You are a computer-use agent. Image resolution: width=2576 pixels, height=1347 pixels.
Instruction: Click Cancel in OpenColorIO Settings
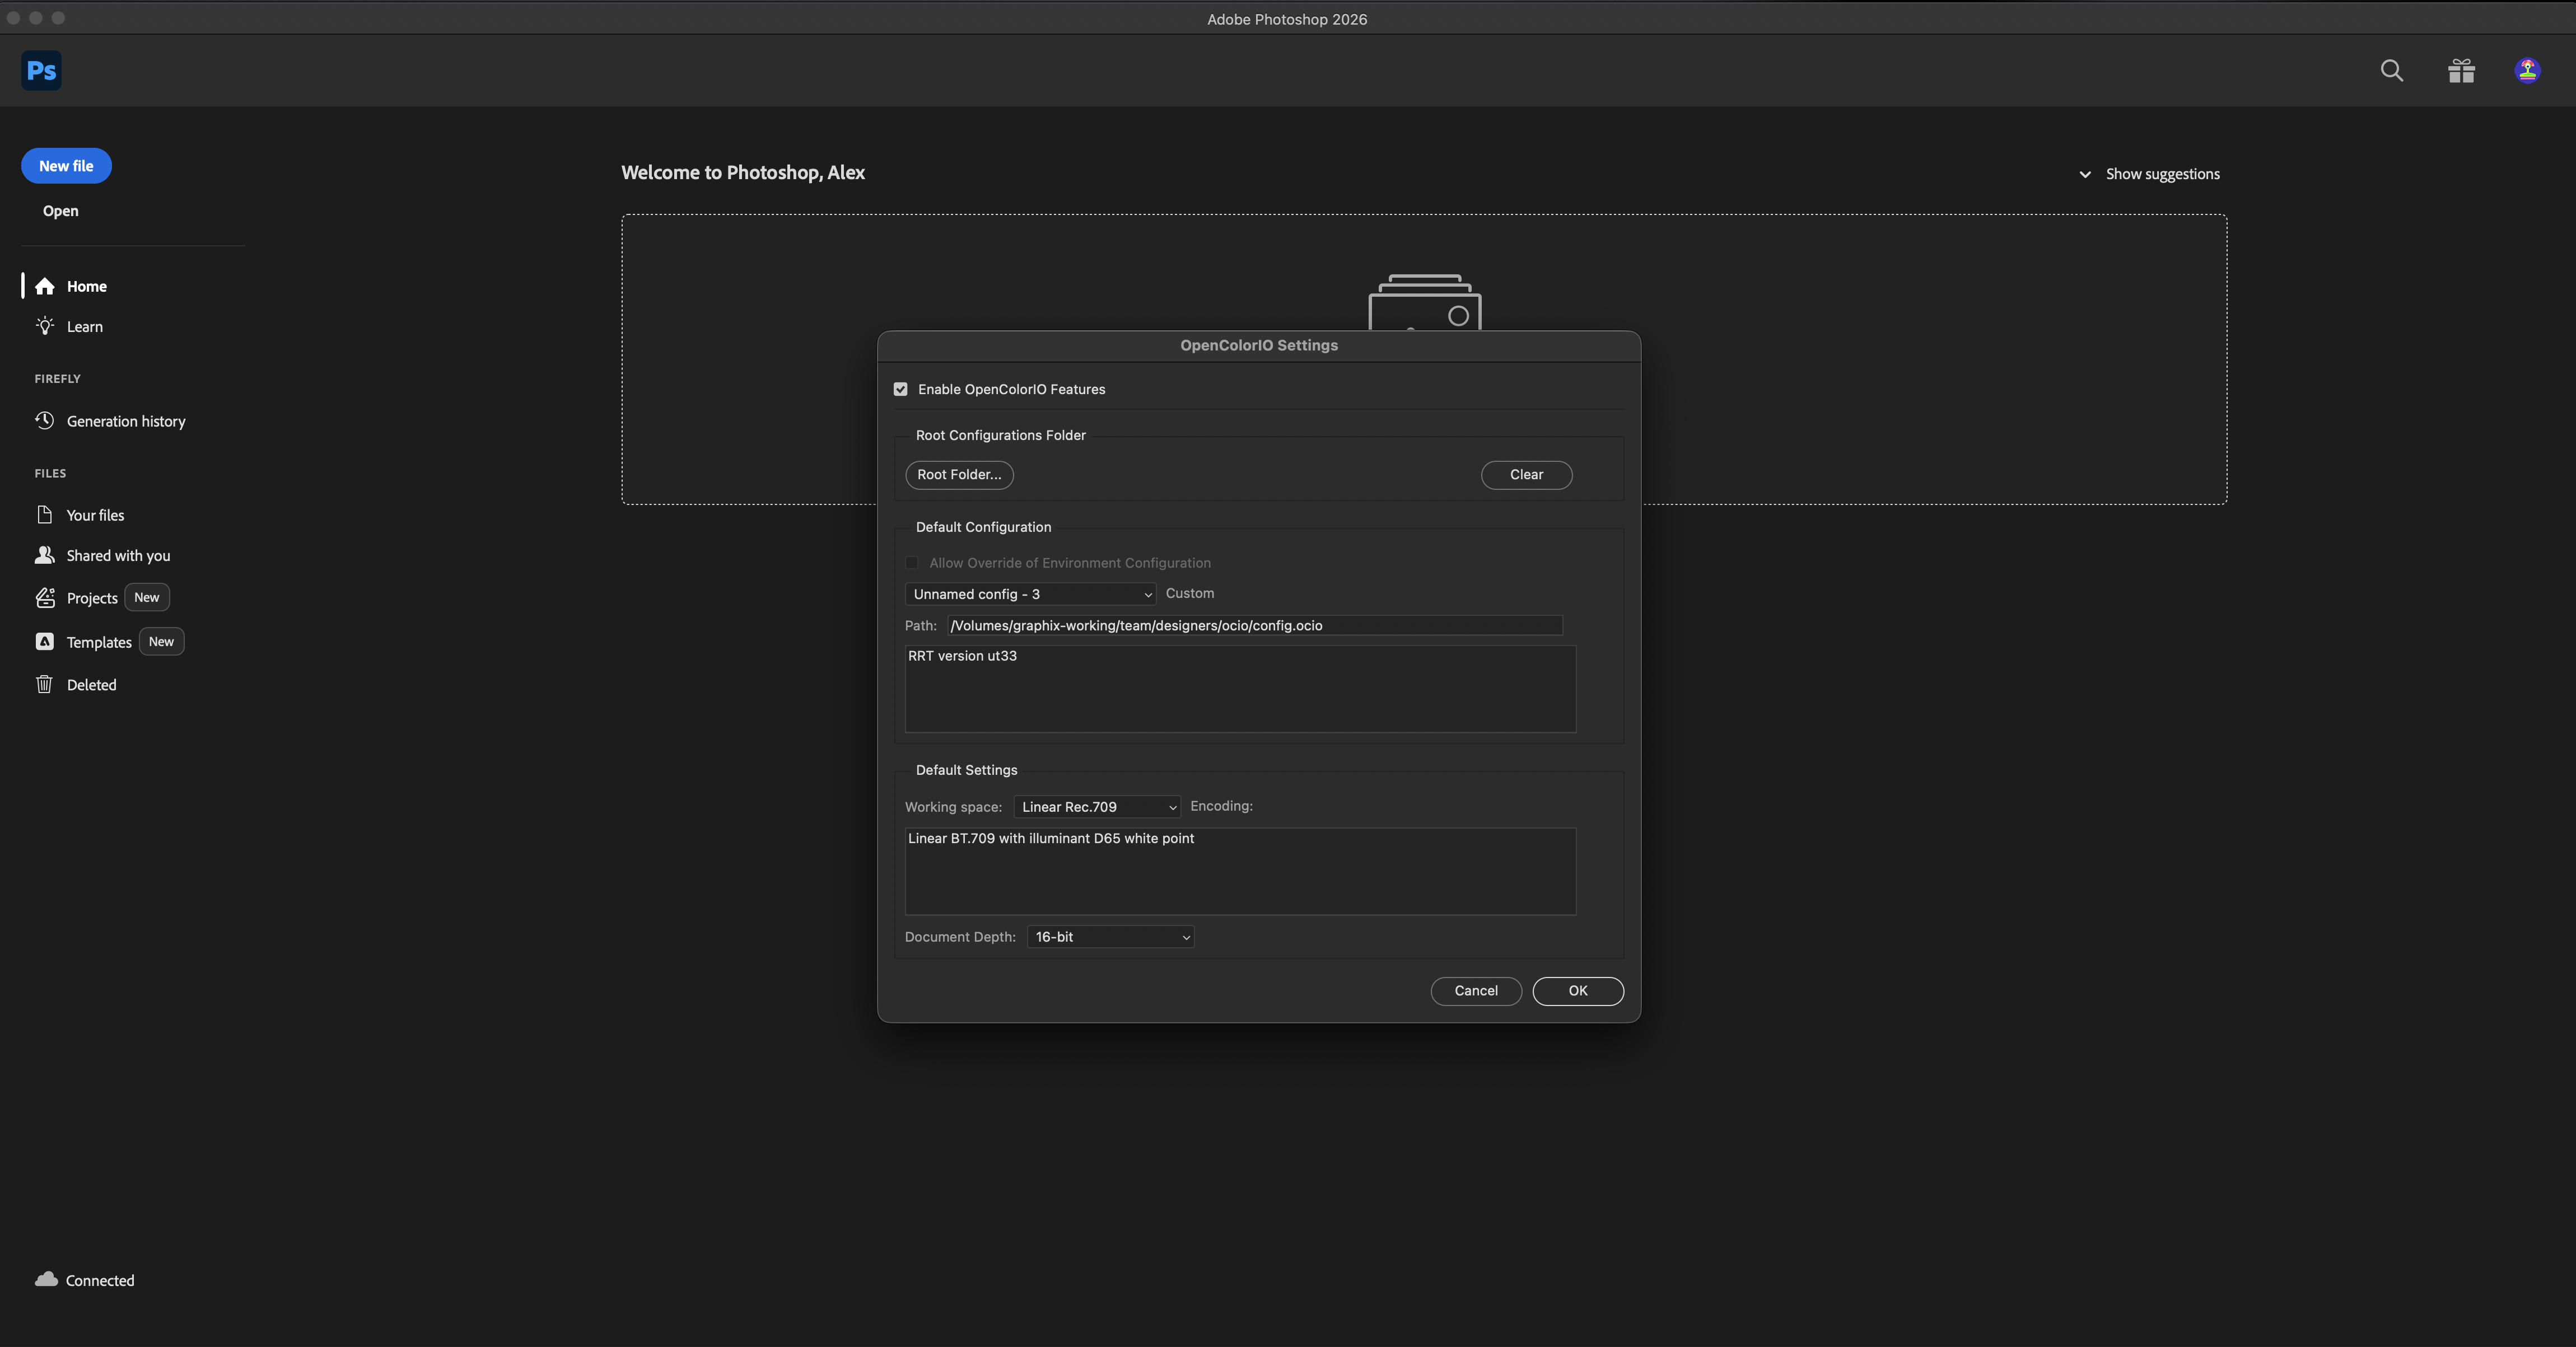[x=1476, y=991]
